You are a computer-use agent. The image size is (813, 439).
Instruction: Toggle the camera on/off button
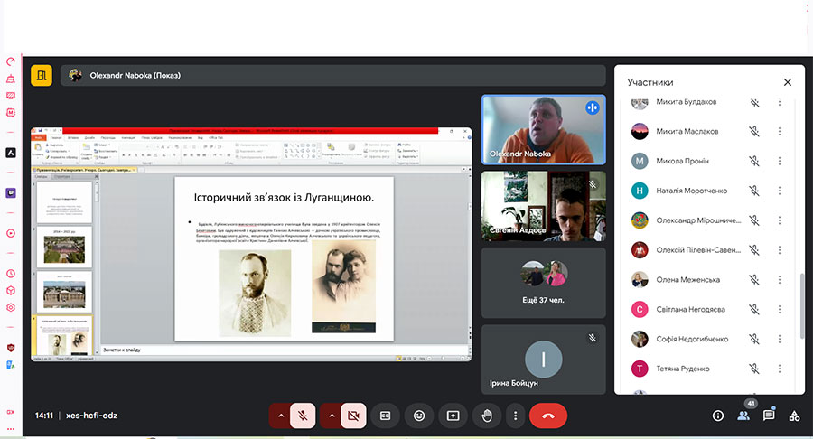[353, 416]
